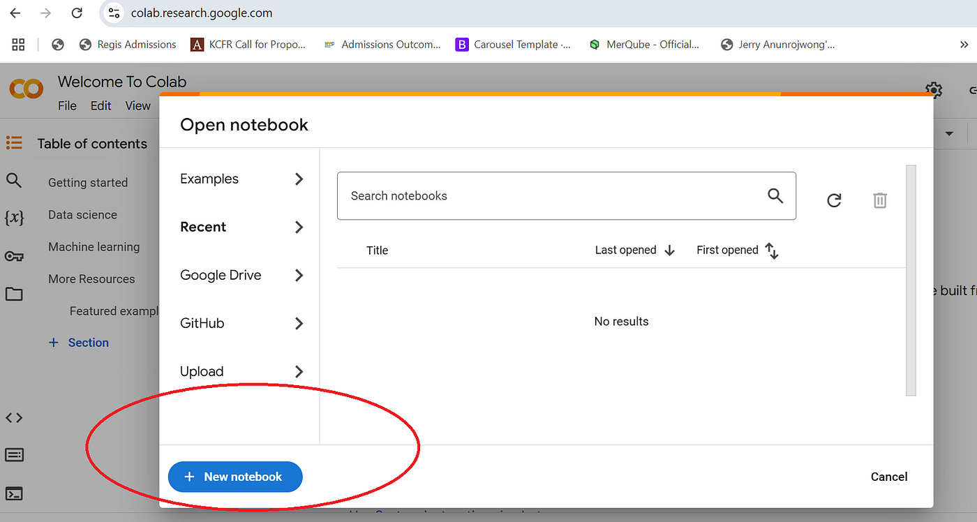Screen dimensions: 977x522
Task: Open the terminal icon in sidebar
Action: 14,493
